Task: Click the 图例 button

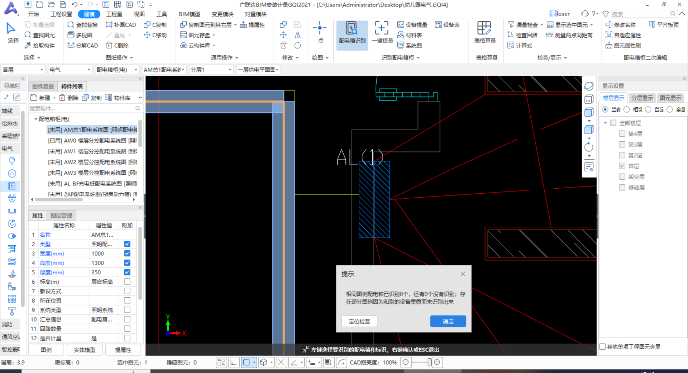Action: [46, 350]
